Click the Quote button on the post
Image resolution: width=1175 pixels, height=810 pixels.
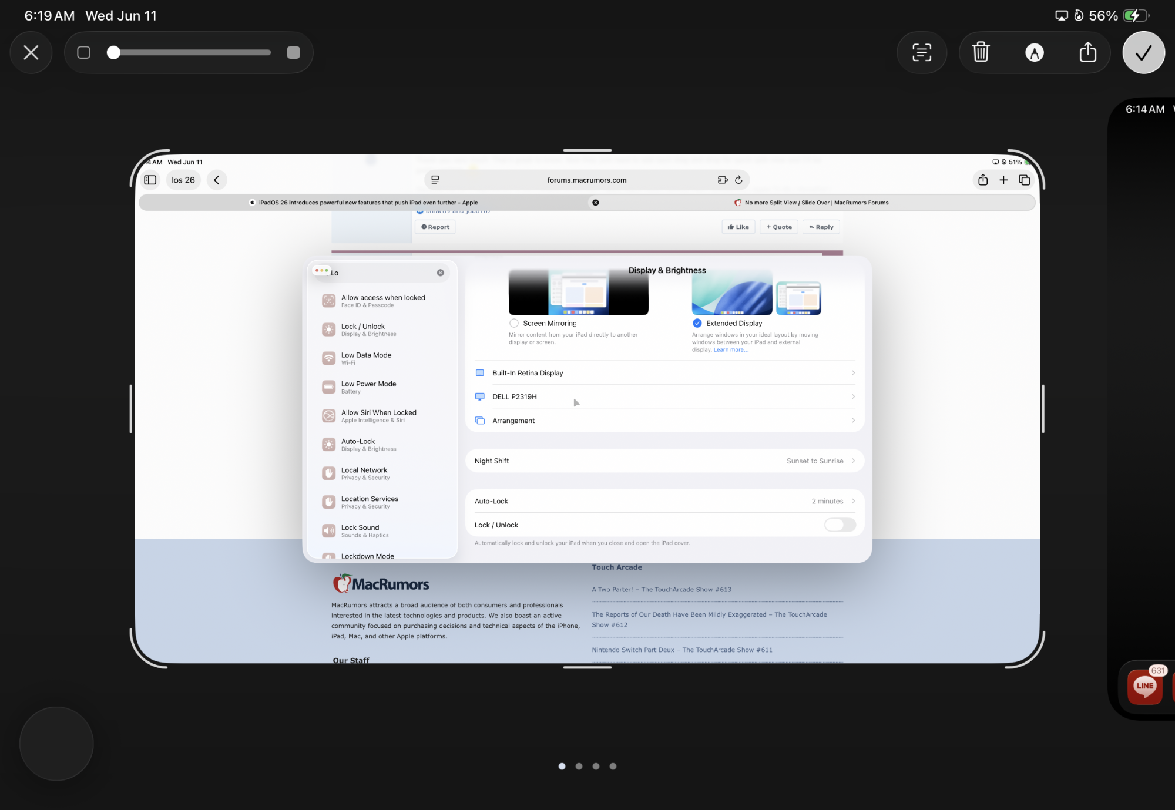tap(778, 227)
